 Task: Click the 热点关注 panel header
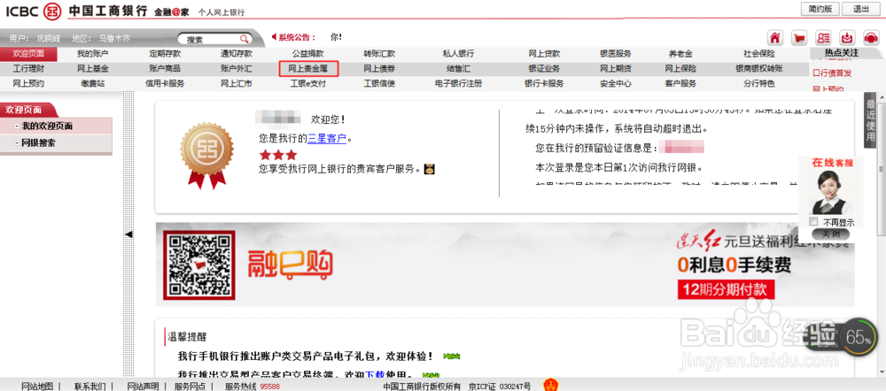[842, 53]
